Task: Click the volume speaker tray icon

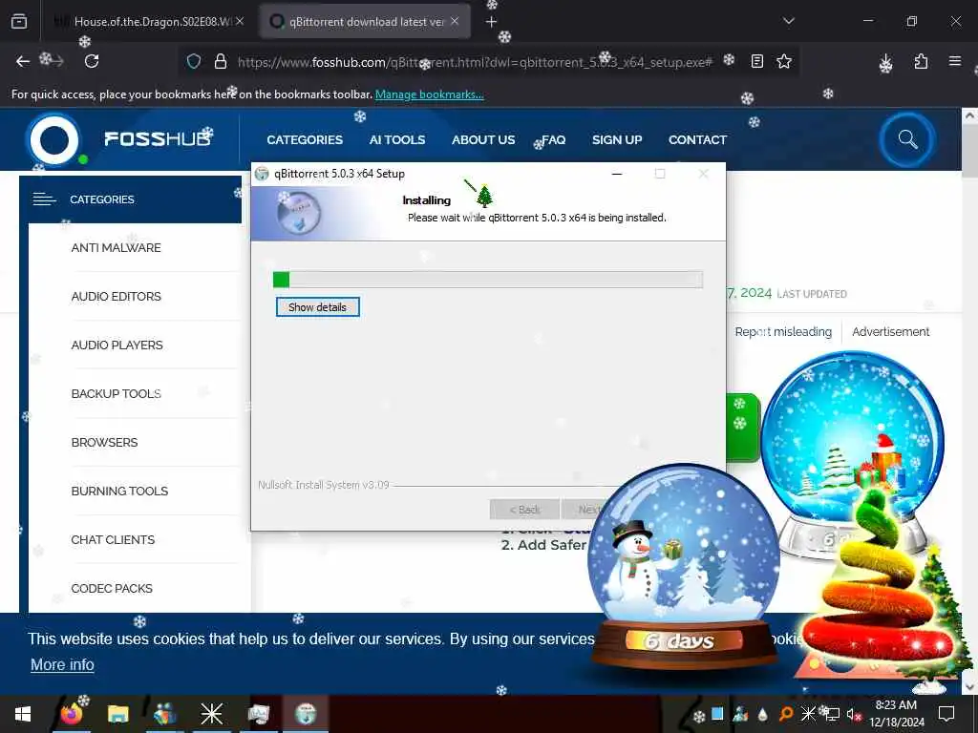Action: (x=853, y=714)
